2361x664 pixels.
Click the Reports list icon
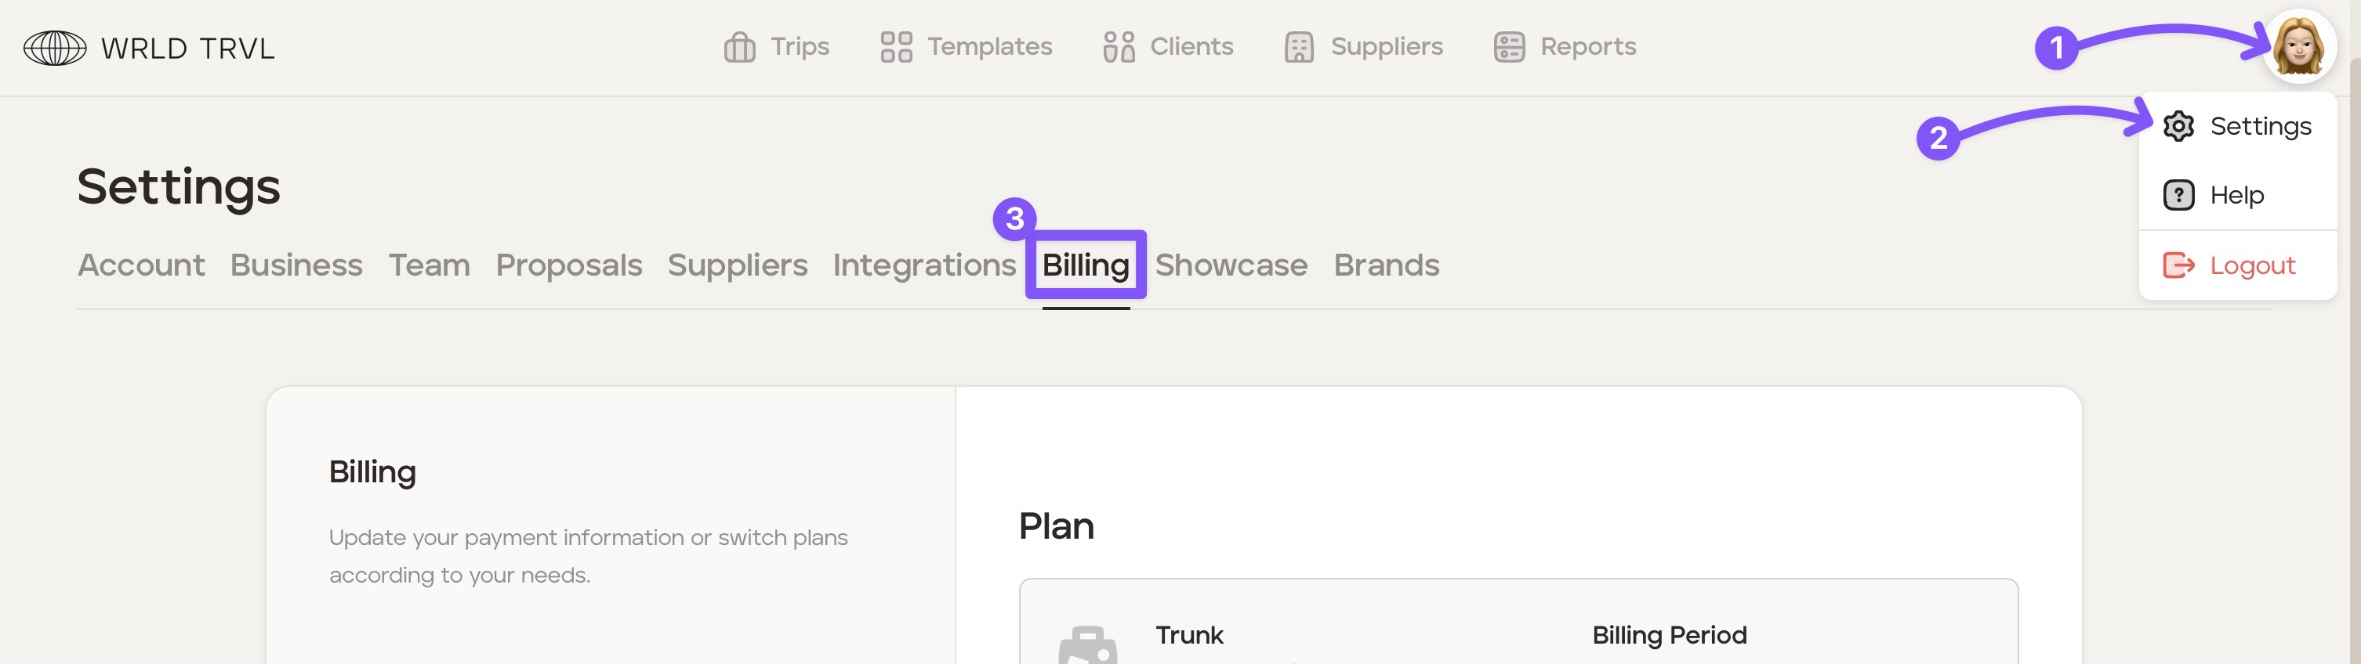[1509, 47]
